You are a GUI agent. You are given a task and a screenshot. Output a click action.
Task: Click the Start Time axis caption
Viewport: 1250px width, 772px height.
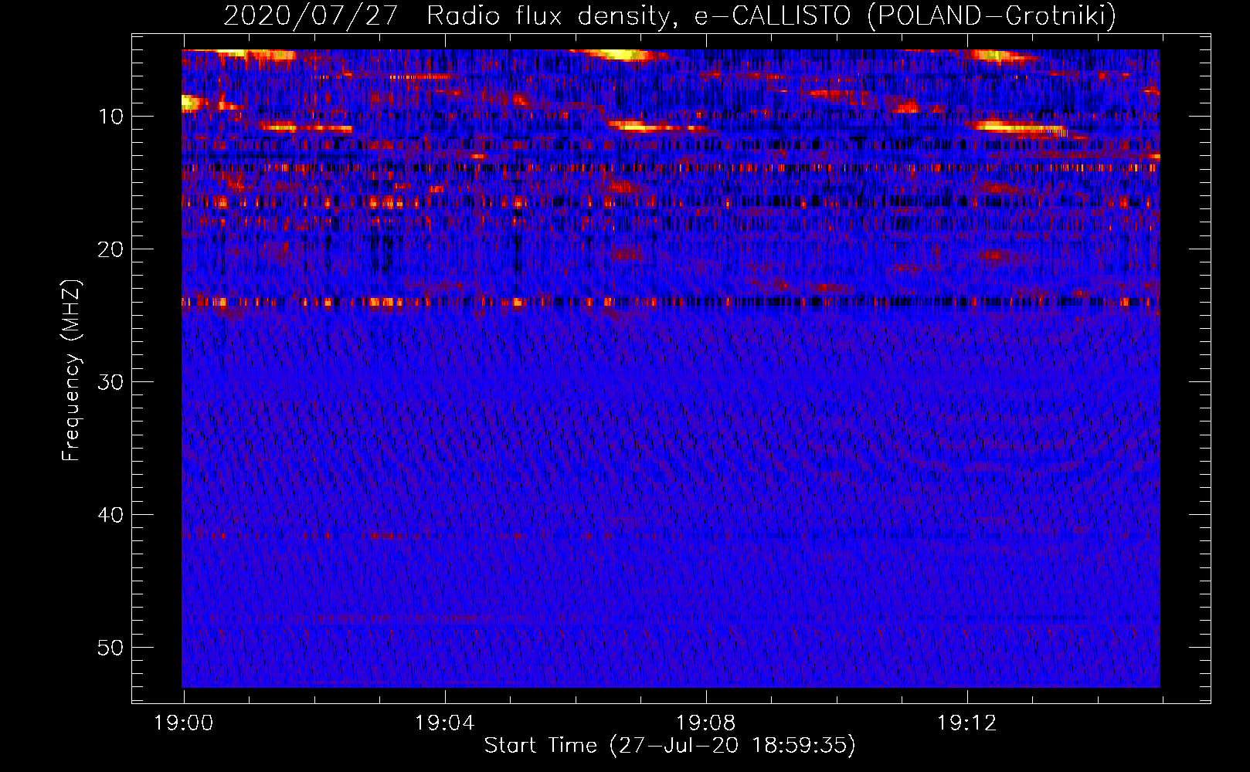[670, 746]
